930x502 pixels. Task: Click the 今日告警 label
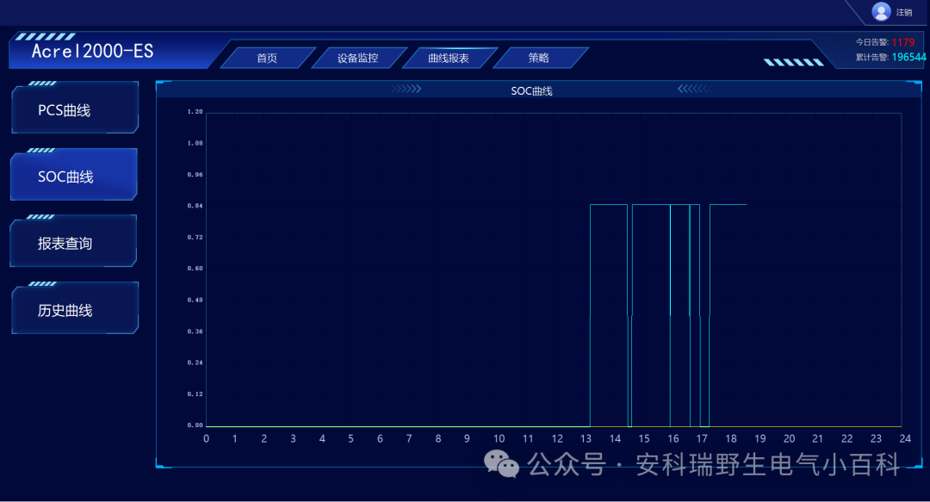pyautogui.click(x=871, y=42)
